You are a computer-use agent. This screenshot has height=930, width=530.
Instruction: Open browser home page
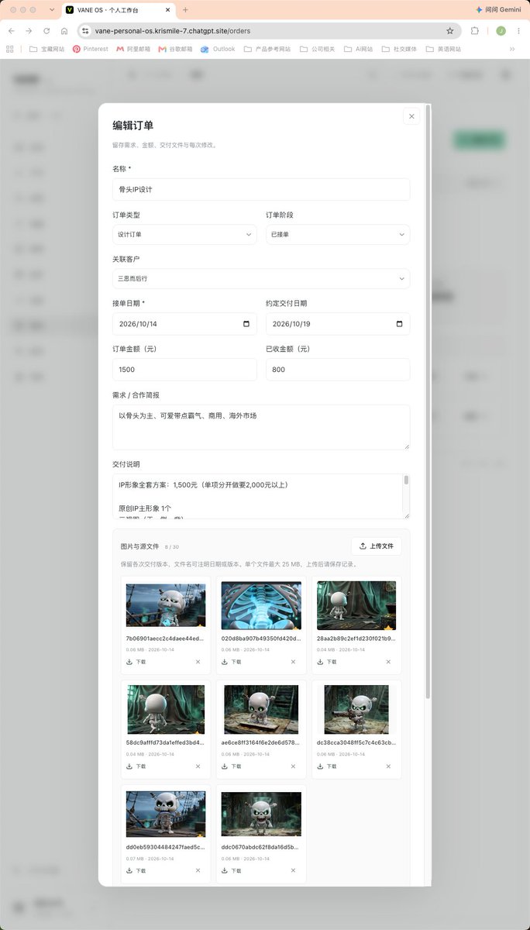point(64,30)
